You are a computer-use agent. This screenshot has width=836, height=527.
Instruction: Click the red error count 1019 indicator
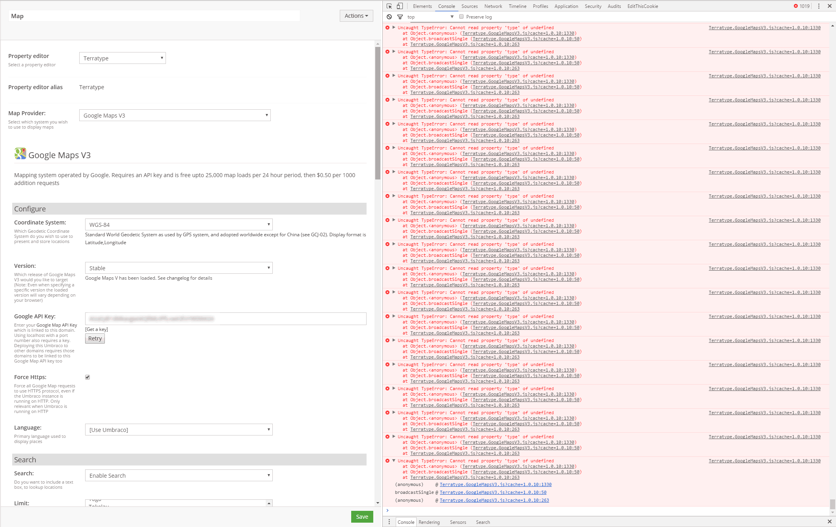802,6
